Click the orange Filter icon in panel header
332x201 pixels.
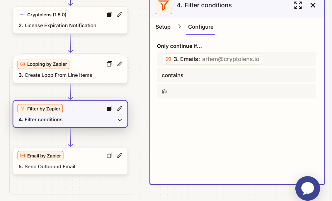(x=164, y=6)
